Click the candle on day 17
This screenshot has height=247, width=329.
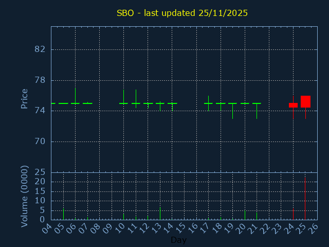(208, 103)
